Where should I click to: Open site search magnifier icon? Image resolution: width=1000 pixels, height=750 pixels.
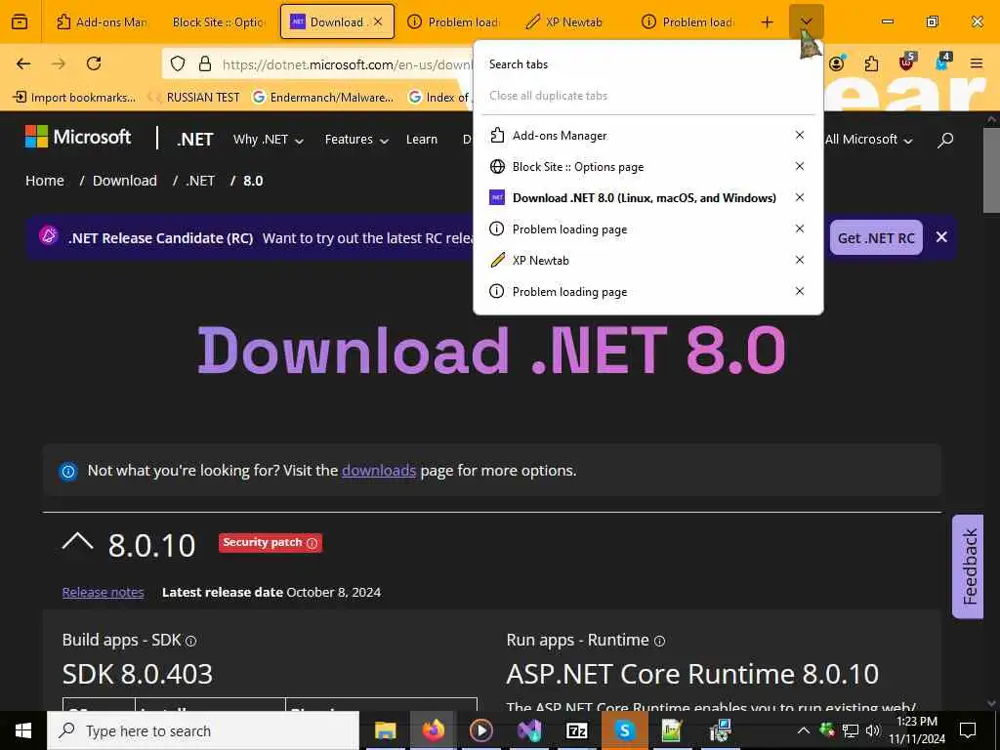(x=945, y=140)
